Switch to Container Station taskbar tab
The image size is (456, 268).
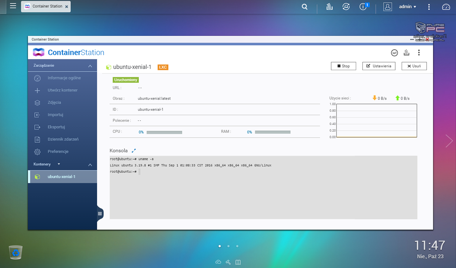(46, 6)
